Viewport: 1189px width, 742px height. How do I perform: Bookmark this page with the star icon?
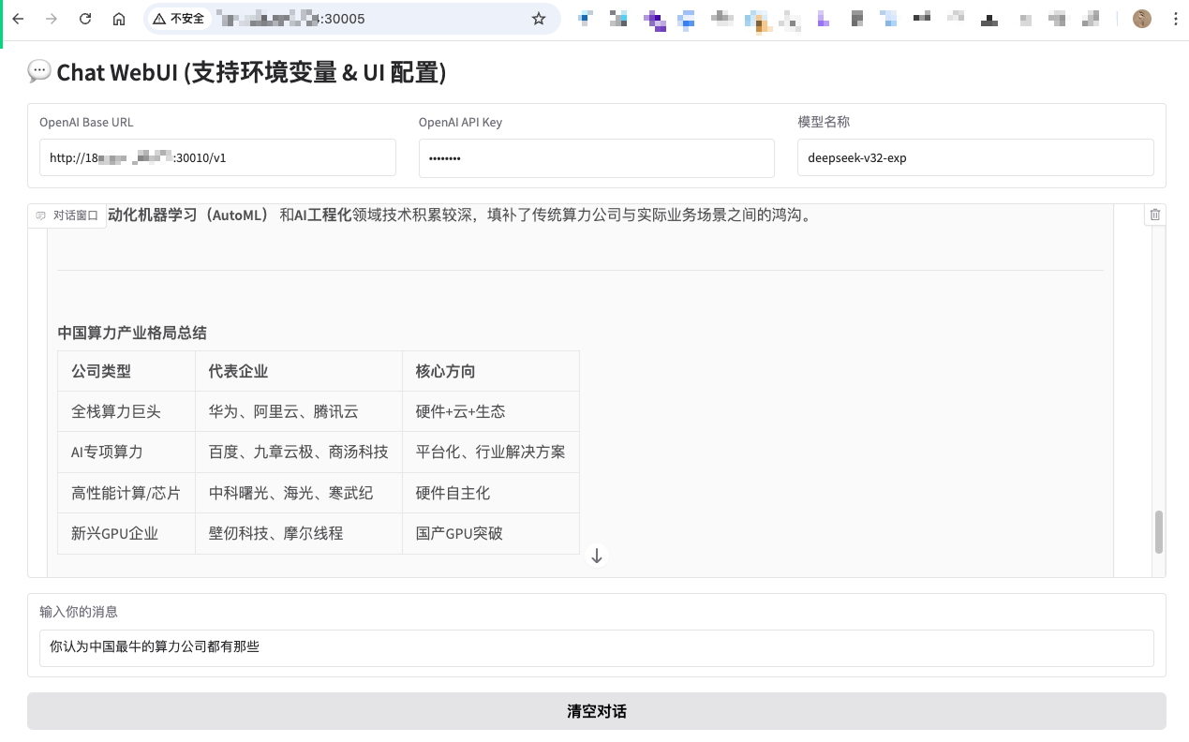pyautogui.click(x=538, y=19)
